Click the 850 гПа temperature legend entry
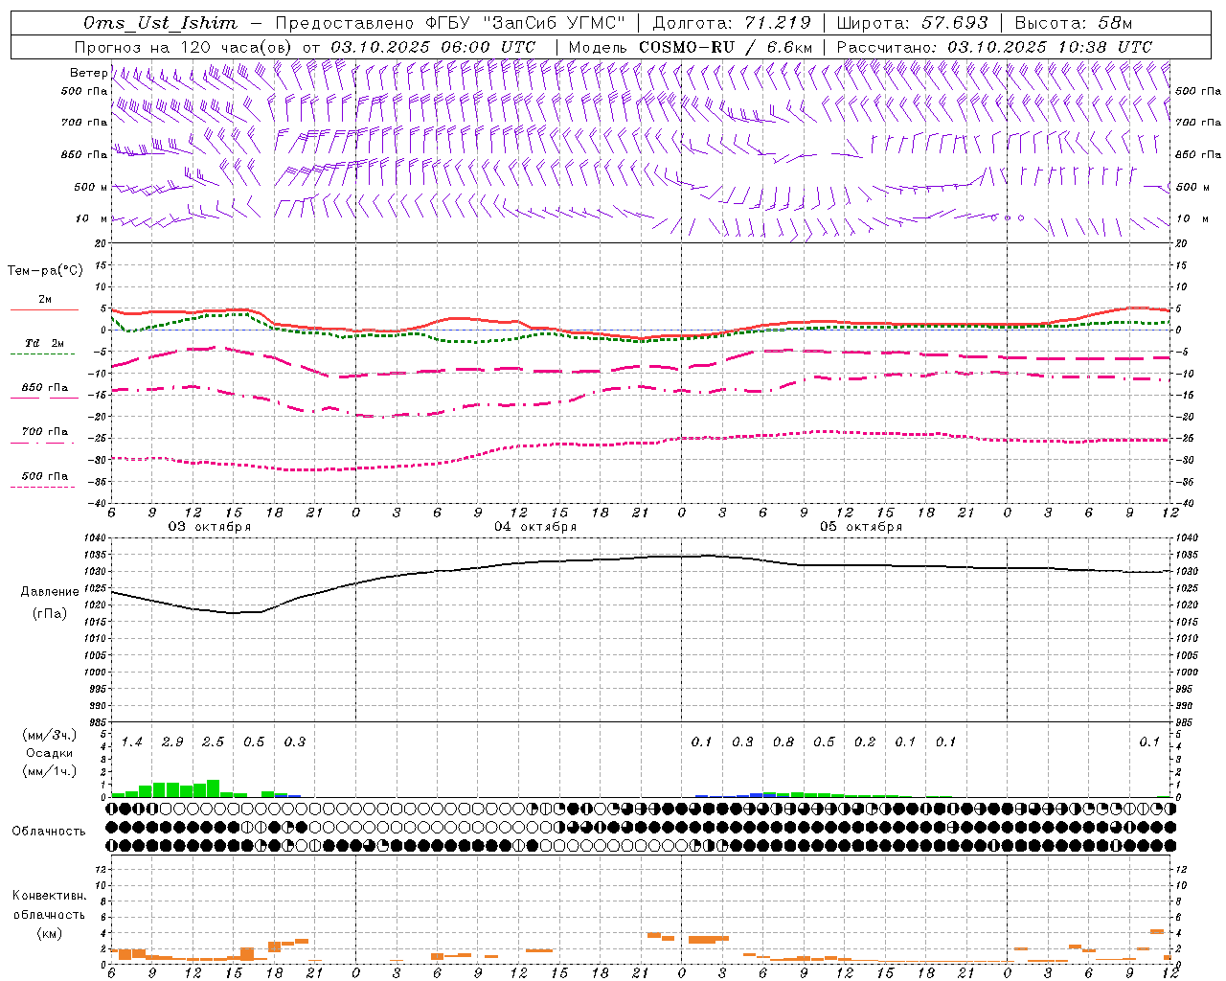Viewport: 1226px width, 981px height. point(44,388)
